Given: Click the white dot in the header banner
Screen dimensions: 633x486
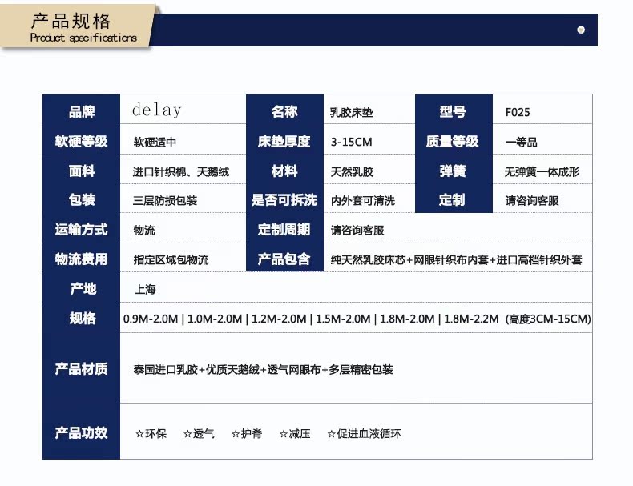Looking at the screenshot, I should pyautogui.click(x=581, y=30).
